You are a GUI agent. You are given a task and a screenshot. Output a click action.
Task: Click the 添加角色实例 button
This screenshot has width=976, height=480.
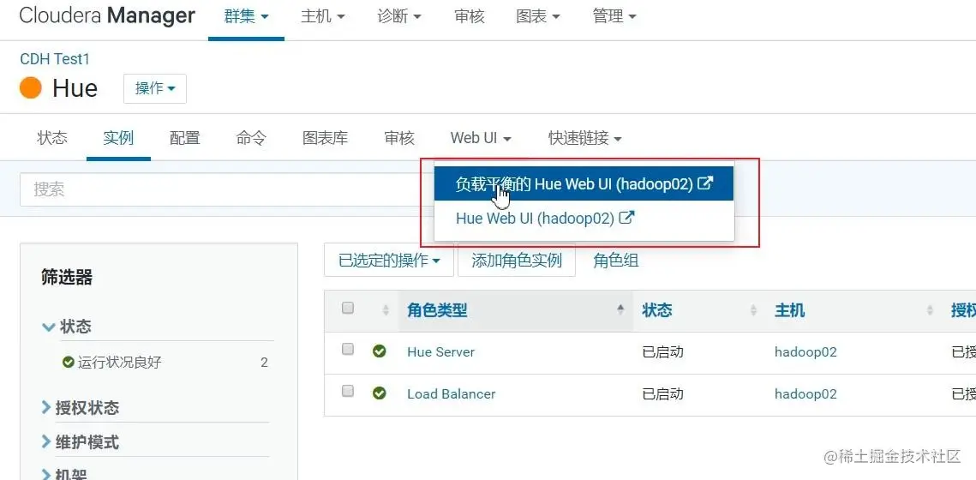[517, 261]
